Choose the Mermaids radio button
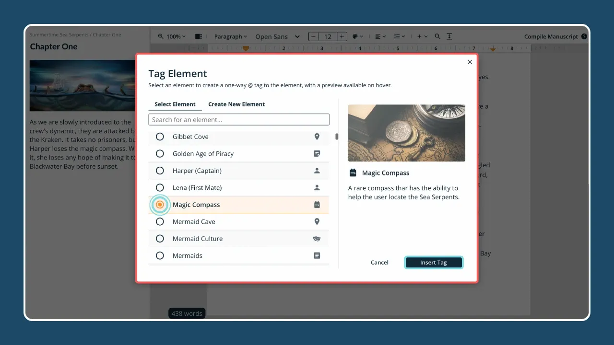Screen dimensions: 614x345 pos(160,255)
